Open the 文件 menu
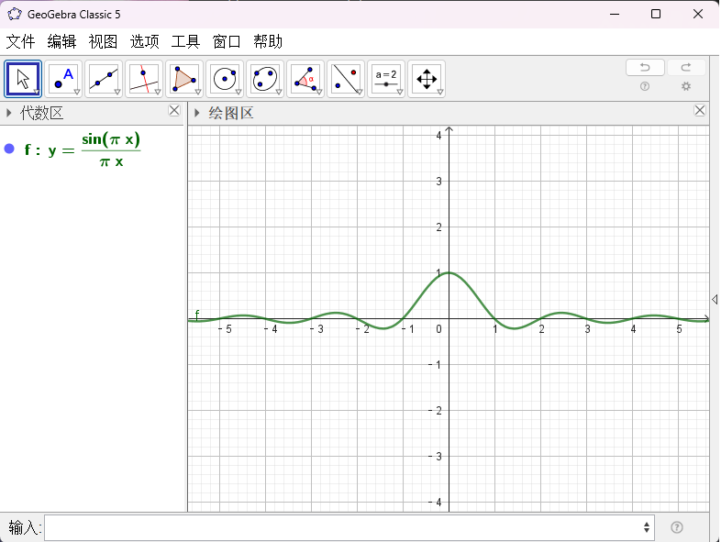The height and width of the screenshot is (542, 721). [x=21, y=42]
